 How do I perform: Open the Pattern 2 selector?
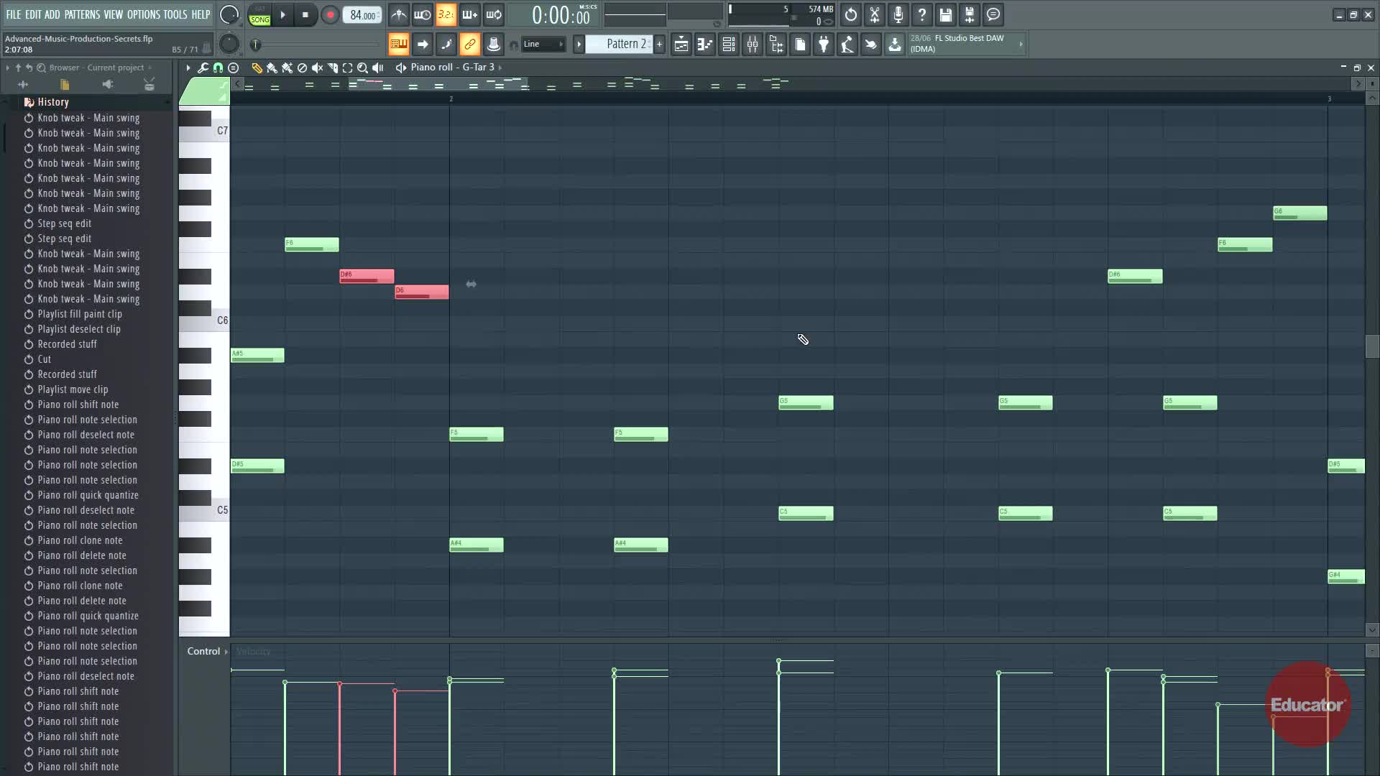(622, 44)
